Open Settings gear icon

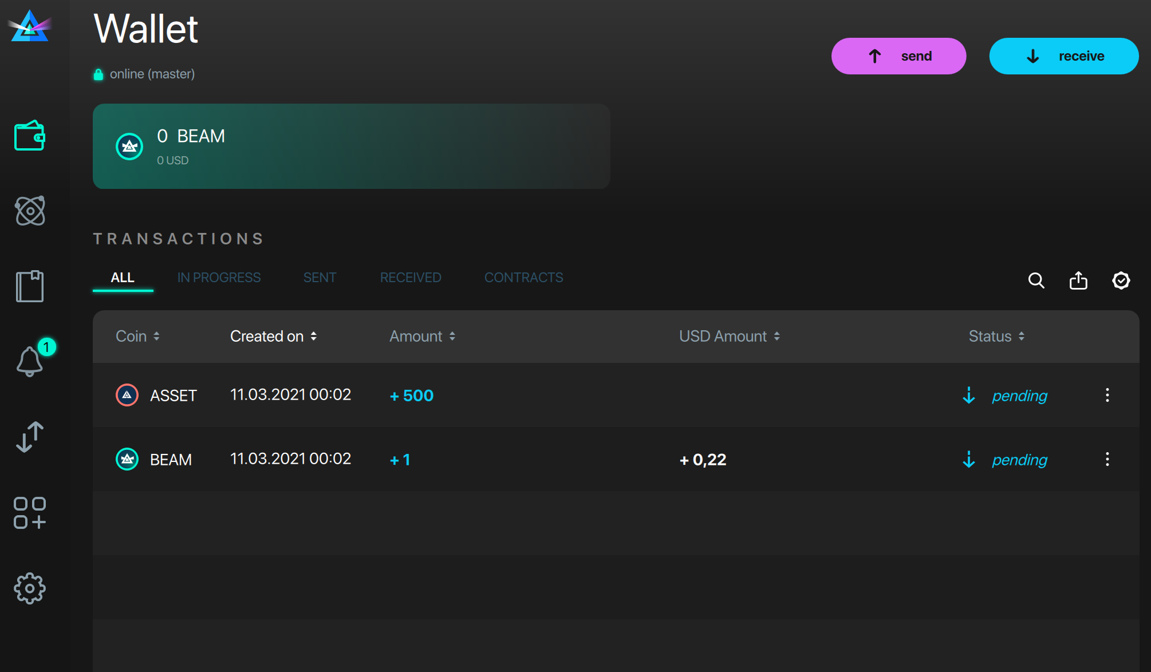[x=30, y=588]
